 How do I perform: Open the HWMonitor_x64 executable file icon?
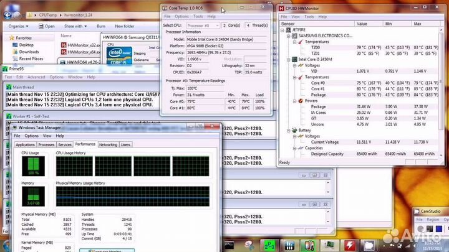64,53
